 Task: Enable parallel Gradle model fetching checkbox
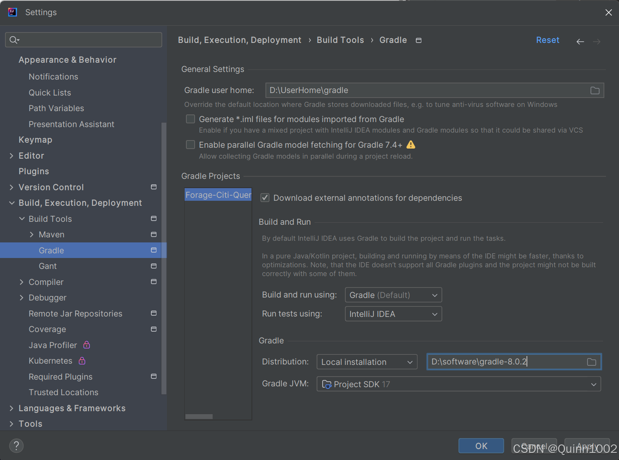[x=190, y=145]
